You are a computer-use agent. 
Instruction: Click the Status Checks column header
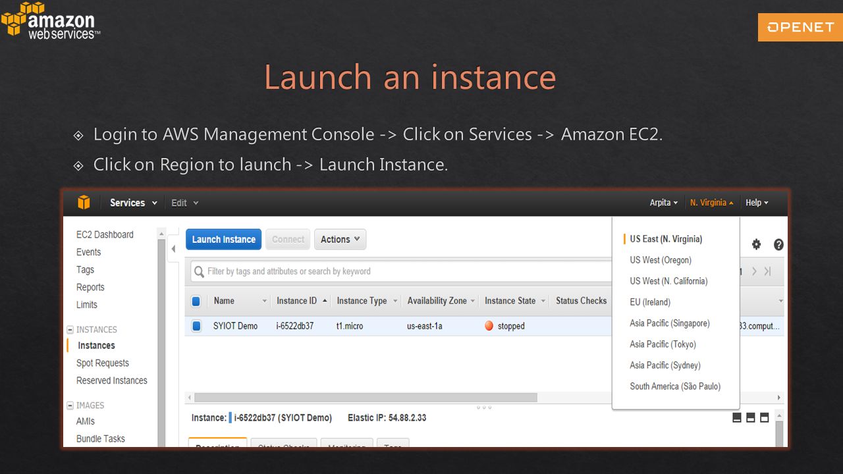[581, 301]
